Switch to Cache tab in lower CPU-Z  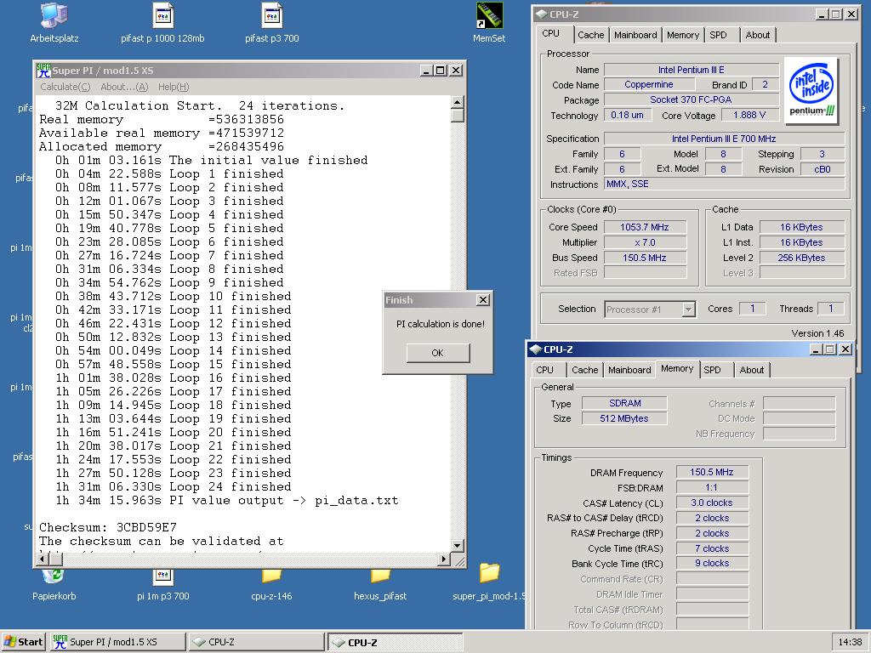coord(585,370)
